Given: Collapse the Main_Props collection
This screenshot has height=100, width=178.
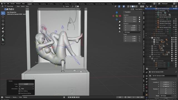Looking at the screenshot, I should pos(150,38).
